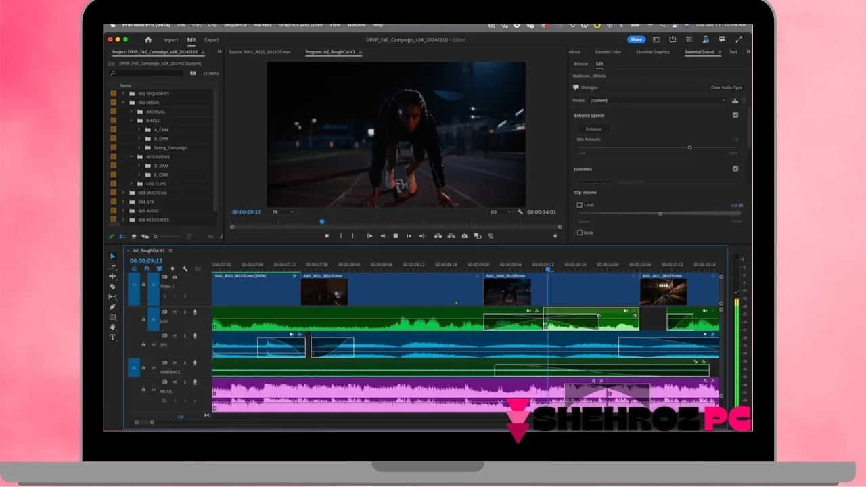Check the Mute checkbox
The width and height of the screenshot is (866, 487).
tap(579, 233)
